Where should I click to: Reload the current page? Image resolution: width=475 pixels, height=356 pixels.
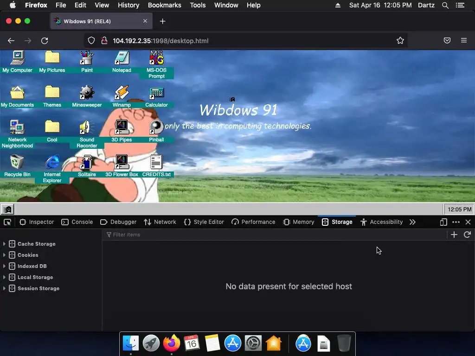[45, 41]
